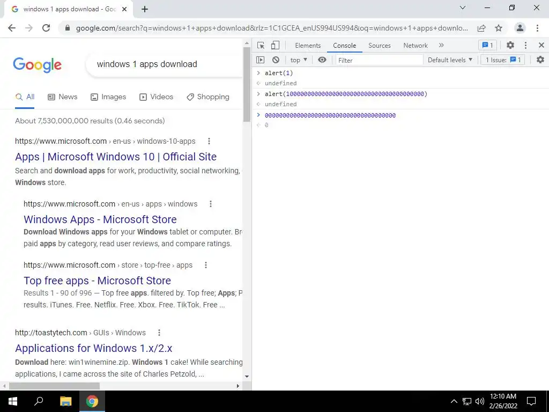Screen dimensions: 549x412
Task: Activate DevTools inspect element picker
Action: pos(261,45)
